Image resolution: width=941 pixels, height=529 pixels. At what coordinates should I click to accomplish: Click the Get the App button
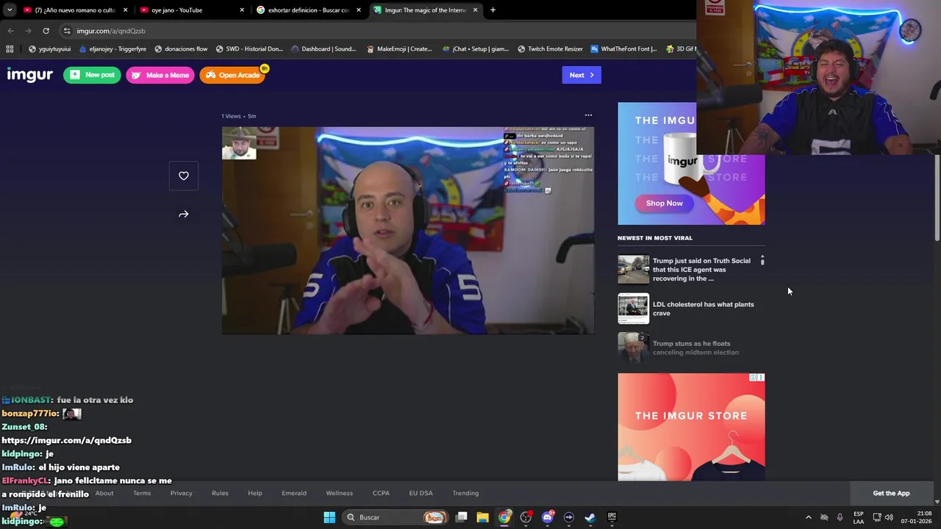point(891,493)
